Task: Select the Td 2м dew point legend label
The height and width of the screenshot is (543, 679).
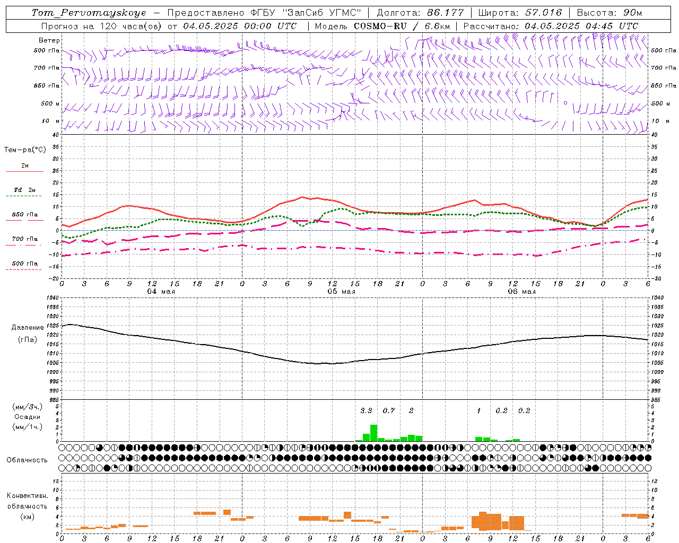Action: coord(25,190)
